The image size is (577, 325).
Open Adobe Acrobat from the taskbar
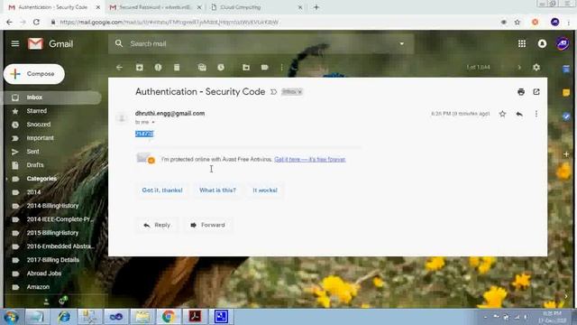195,317
